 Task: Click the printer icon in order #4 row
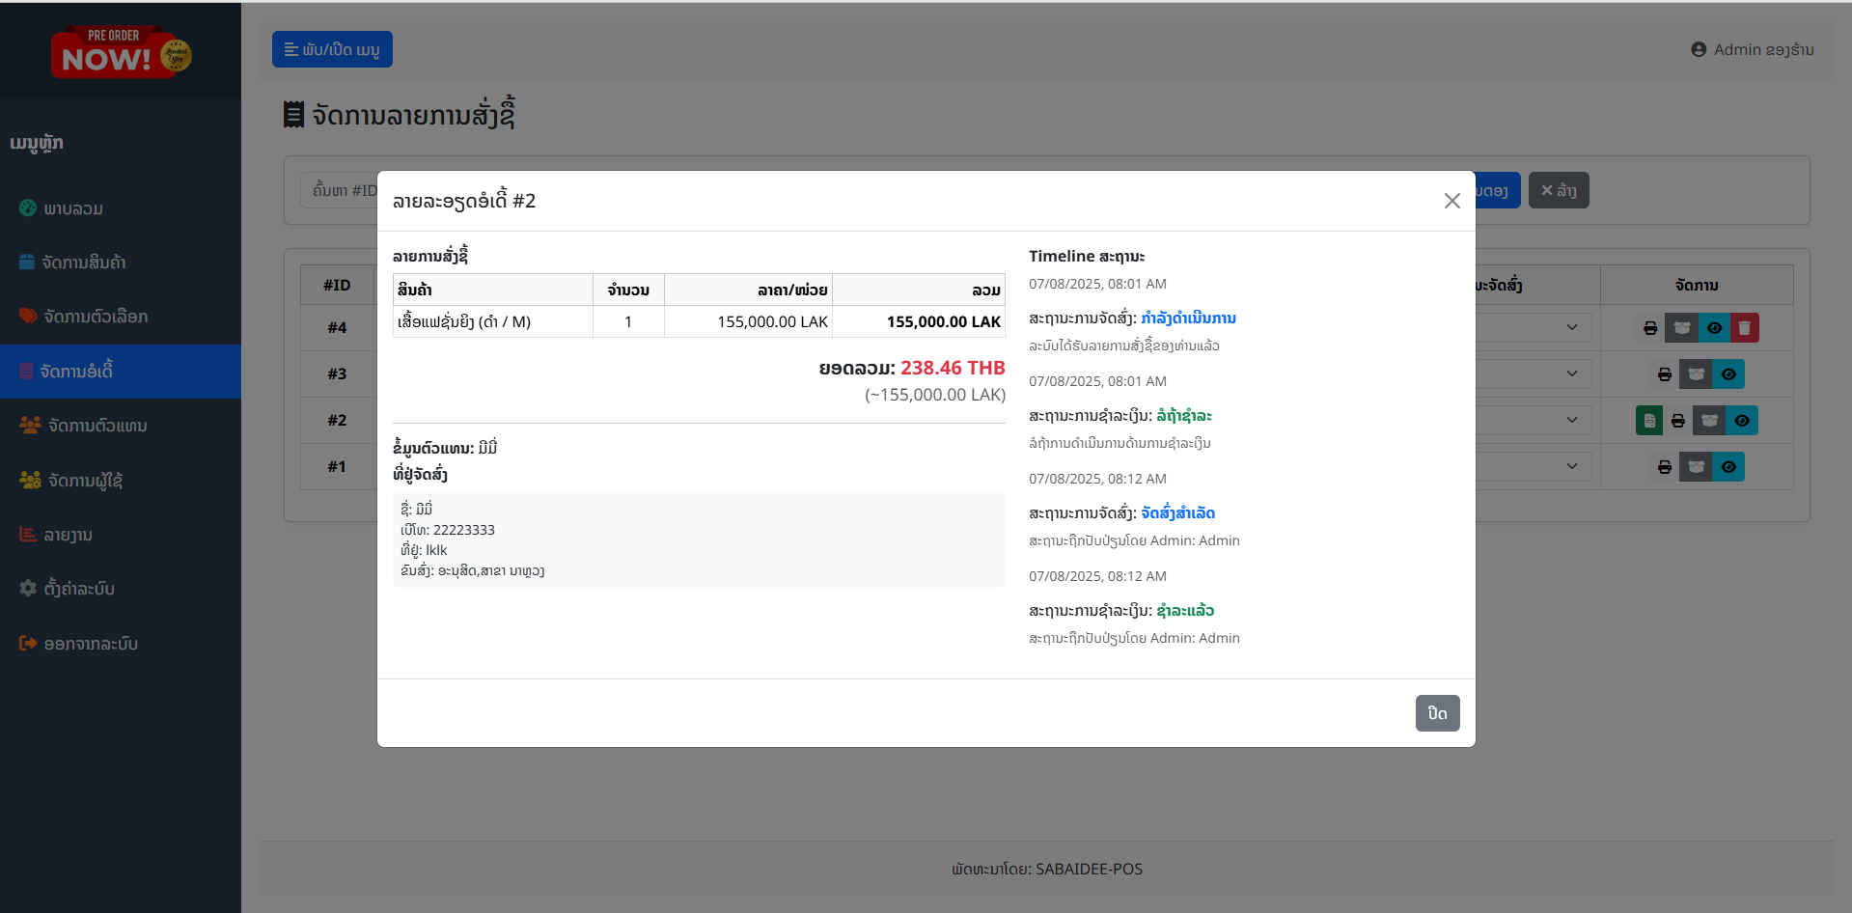tap(1650, 328)
